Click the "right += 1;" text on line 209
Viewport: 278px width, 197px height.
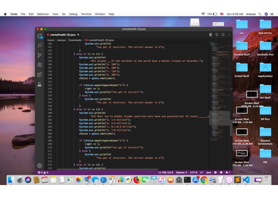[92, 144]
